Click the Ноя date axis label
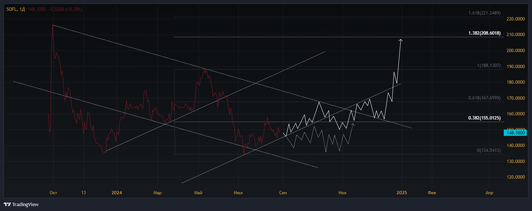Screen dimensions: 532x211 [343, 193]
